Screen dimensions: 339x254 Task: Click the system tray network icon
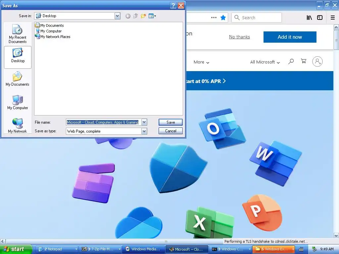point(315,249)
